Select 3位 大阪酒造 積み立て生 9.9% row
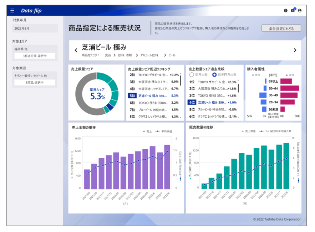The width and height of the screenshot is (315, 232). point(154,82)
